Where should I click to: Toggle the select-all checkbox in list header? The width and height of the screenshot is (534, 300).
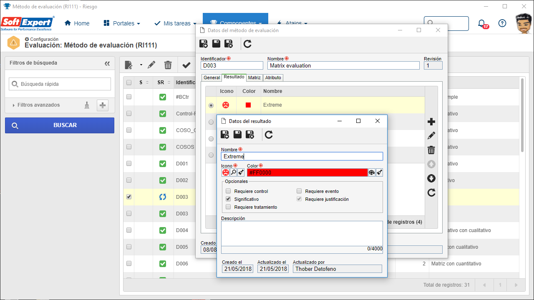[x=129, y=82]
